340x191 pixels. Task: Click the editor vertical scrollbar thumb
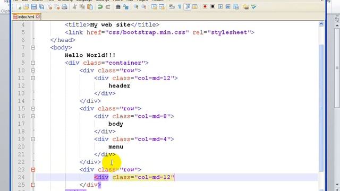click(x=321, y=108)
